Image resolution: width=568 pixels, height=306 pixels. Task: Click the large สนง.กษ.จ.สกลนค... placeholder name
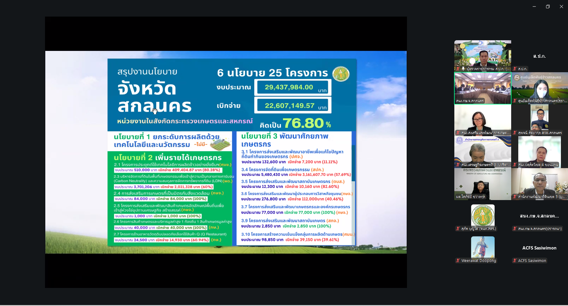coord(539,216)
